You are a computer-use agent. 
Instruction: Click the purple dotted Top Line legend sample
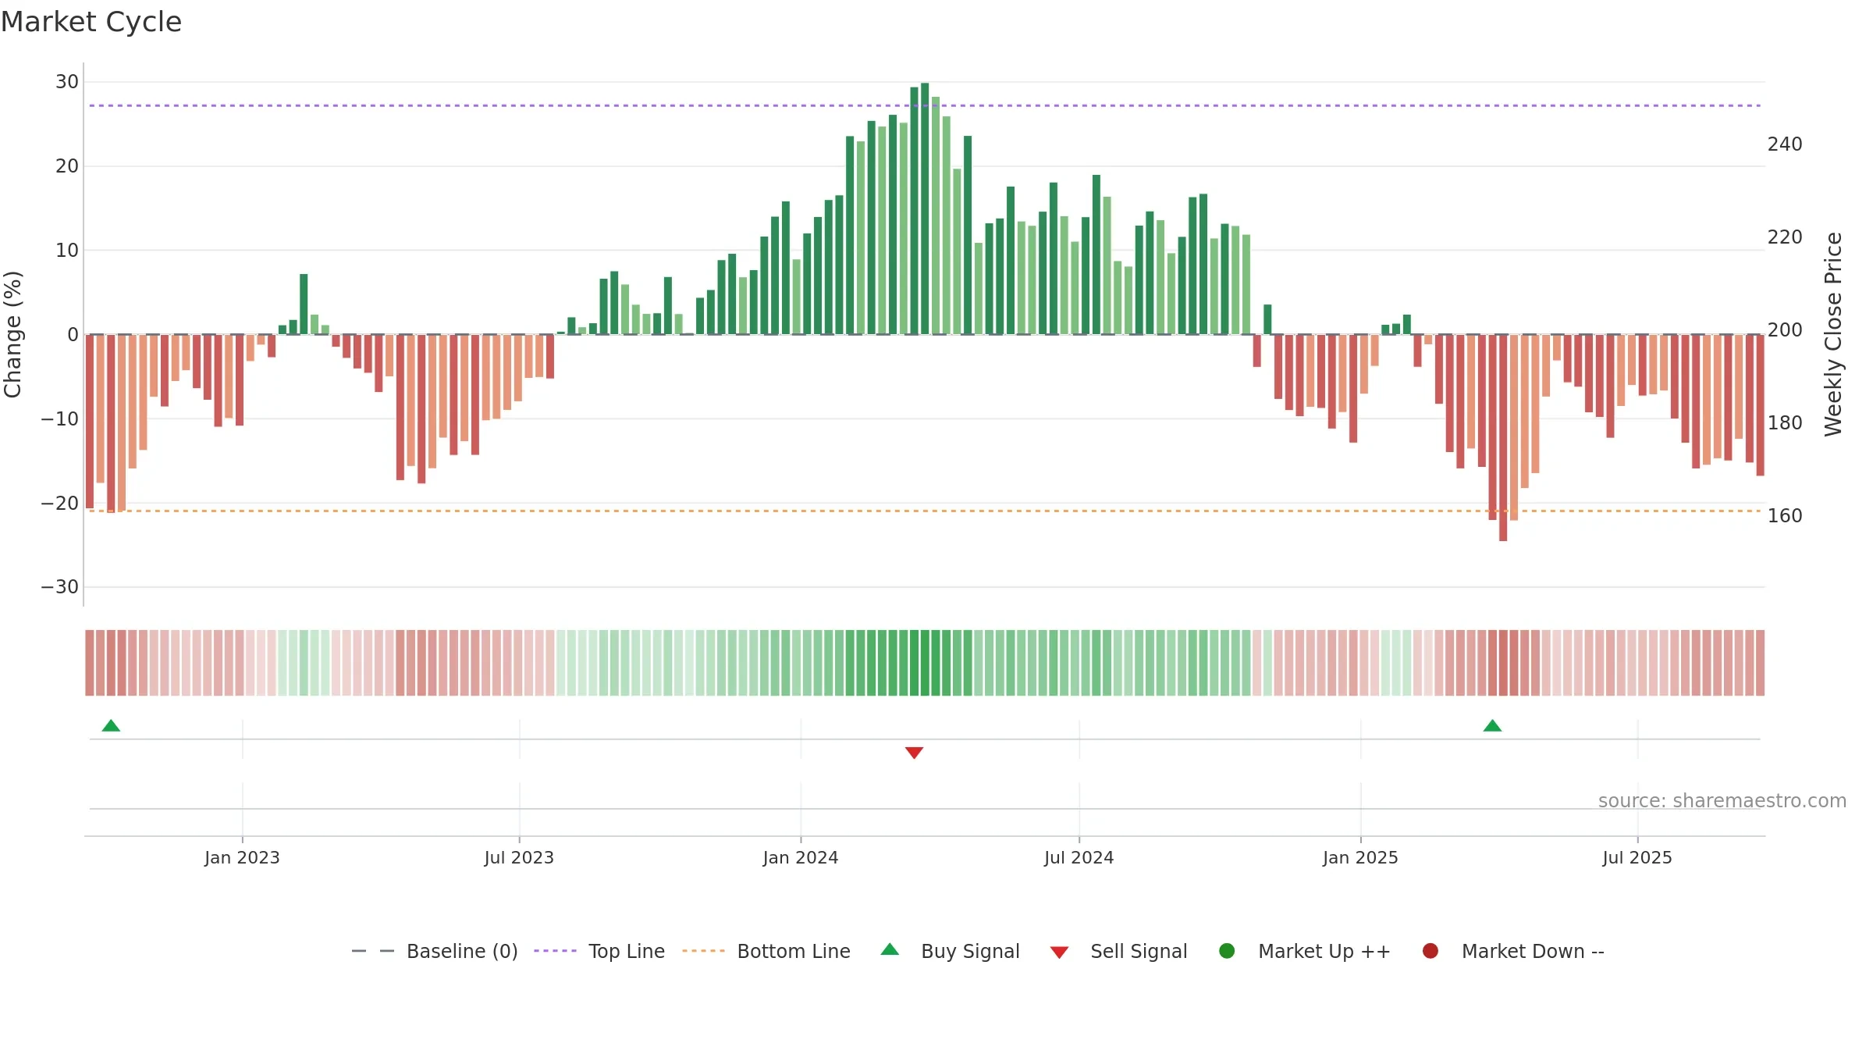[x=555, y=951]
